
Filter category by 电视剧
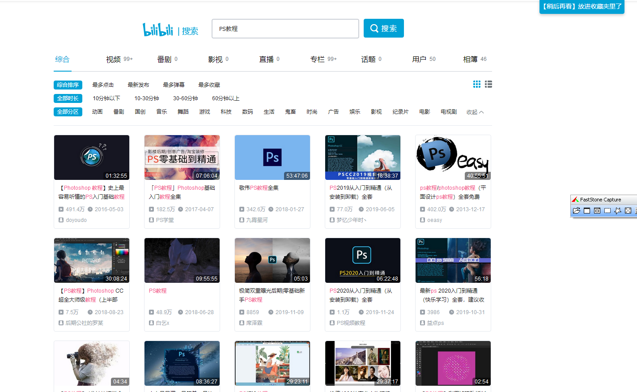click(x=449, y=111)
